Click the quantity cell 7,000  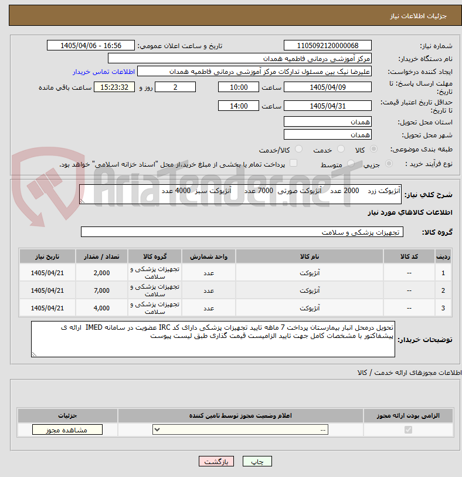[101, 290]
